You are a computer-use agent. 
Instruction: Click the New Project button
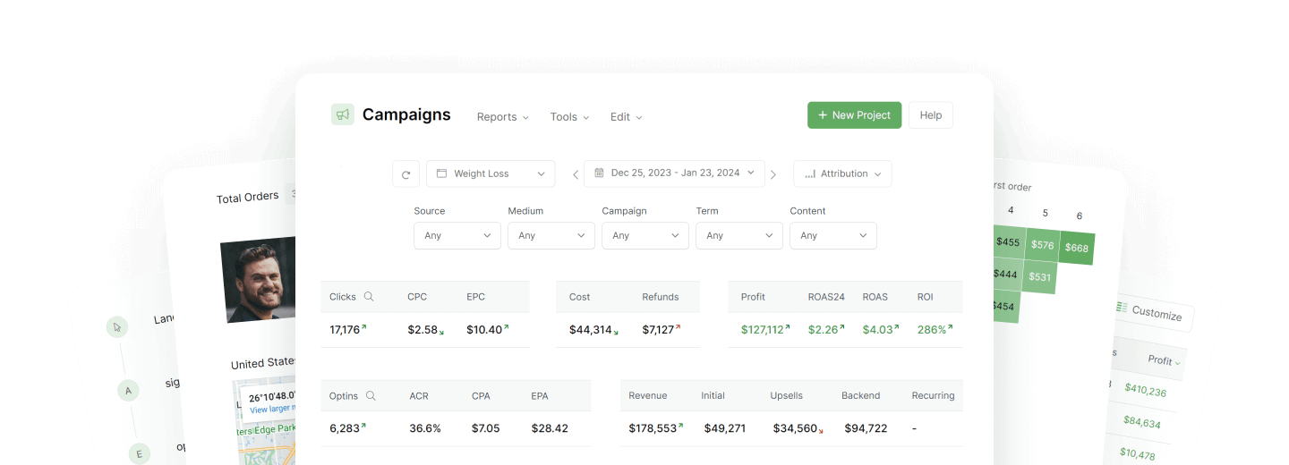[x=854, y=115]
